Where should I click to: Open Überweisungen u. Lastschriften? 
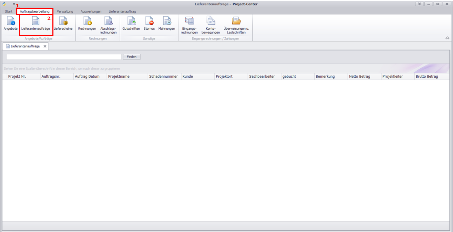point(236,25)
